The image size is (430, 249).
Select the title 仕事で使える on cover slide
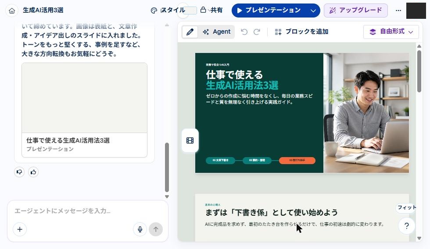click(234, 74)
